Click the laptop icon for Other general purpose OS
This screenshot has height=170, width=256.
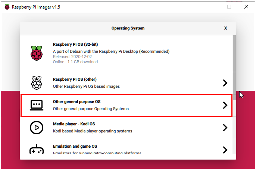[x=37, y=105]
